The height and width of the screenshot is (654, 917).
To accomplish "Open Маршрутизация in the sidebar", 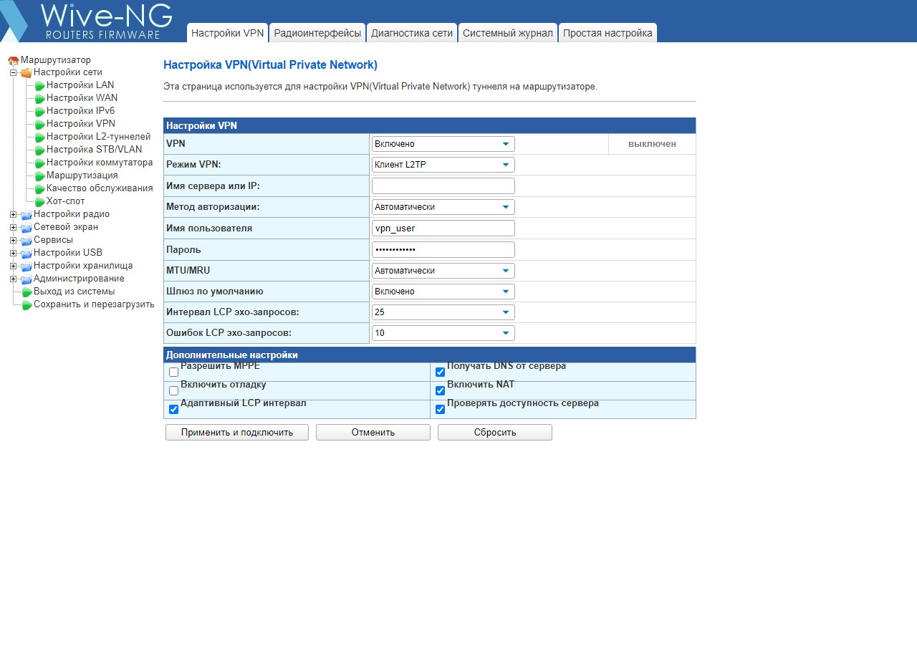I will tap(82, 175).
